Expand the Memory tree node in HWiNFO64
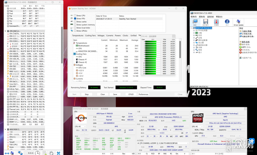257x155 pixels. (194, 35)
